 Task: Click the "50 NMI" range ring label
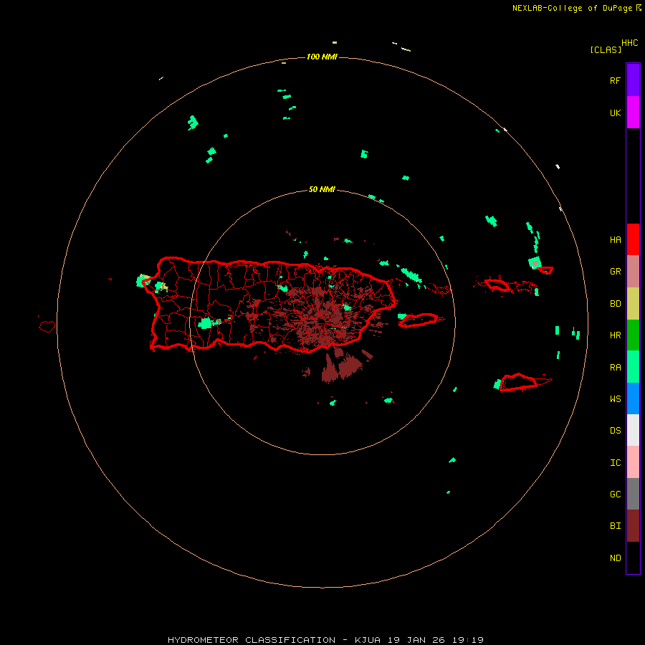click(322, 189)
